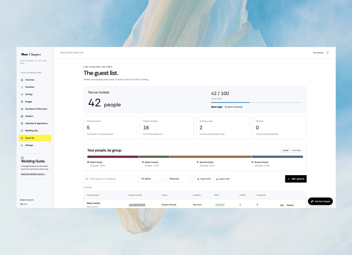Open the Wedding day menu item

(35, 131)
